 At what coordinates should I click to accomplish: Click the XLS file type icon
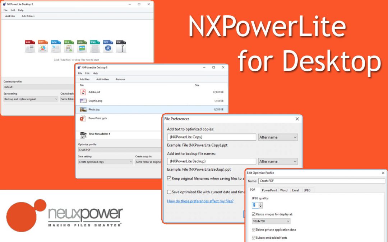pos(69,46)
